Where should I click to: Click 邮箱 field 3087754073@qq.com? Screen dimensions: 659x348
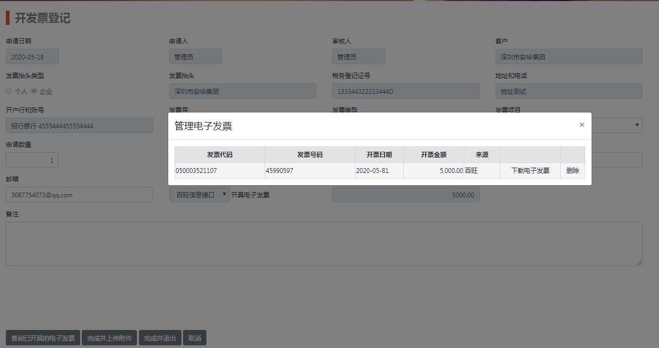tap(80, 195)
